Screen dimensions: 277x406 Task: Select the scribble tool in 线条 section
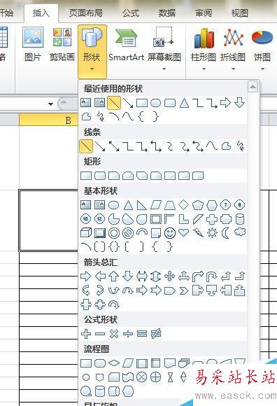coord(240,146)
